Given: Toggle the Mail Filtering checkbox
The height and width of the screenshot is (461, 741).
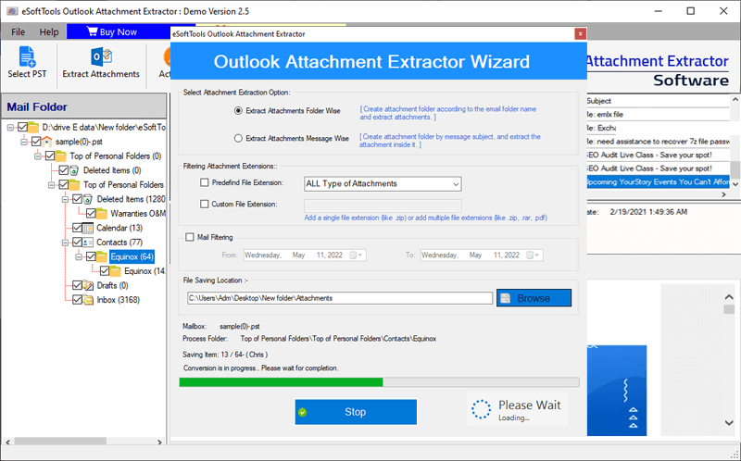Looking at the screenshot, I should tap(190, 237).
